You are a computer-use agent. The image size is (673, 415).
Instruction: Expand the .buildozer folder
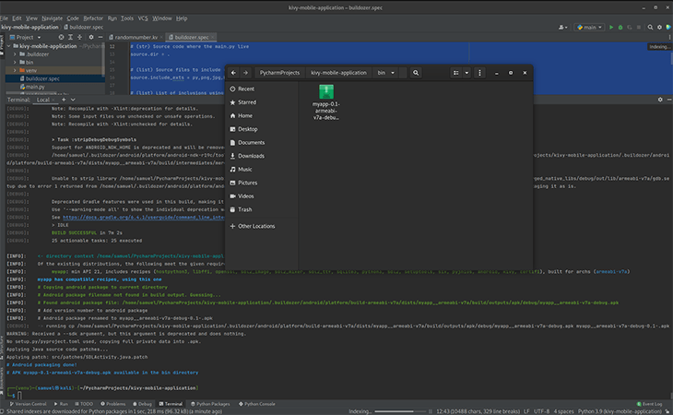15,54
